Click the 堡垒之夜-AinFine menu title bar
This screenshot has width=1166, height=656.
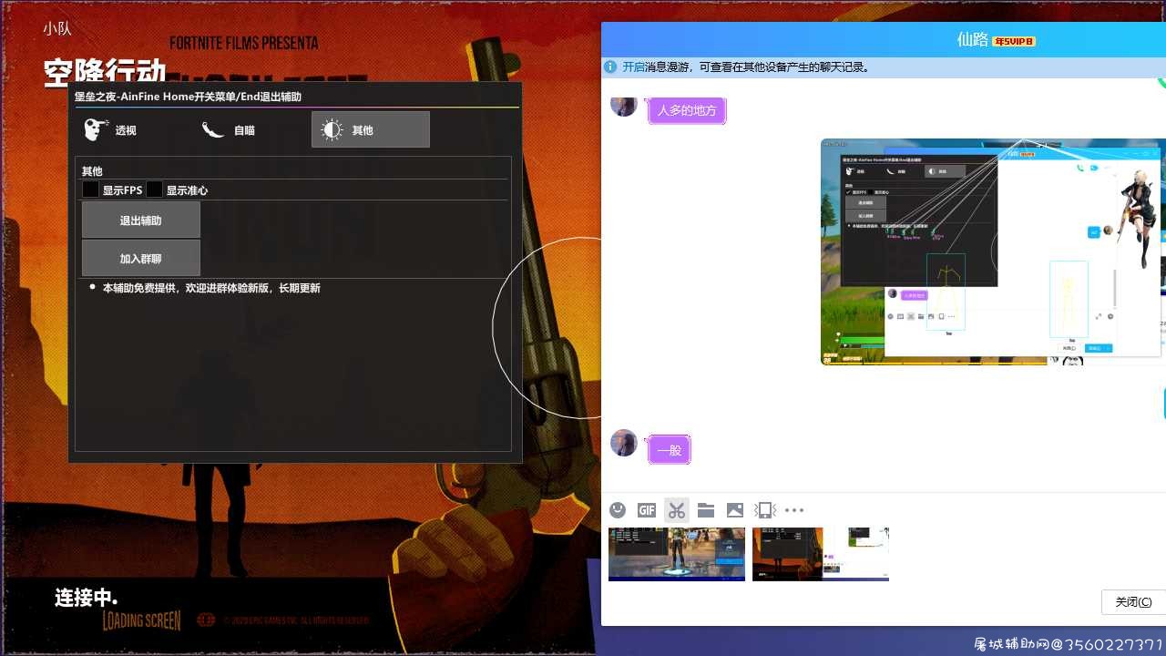point(295,96)
